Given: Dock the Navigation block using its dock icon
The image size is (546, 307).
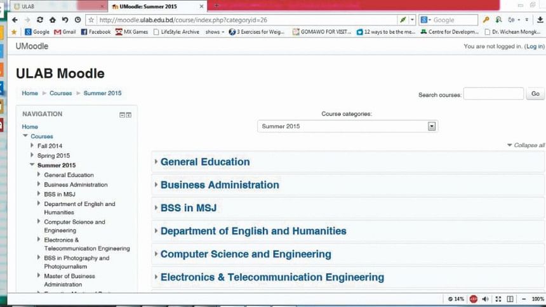Looking at the screenshot, I should [x=129, y=115].
